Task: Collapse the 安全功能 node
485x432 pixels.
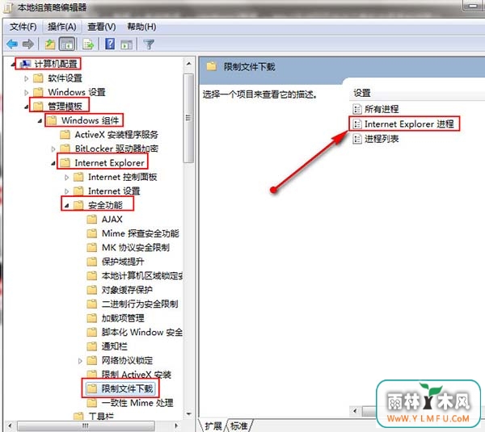Action: [x=66, y=205]
